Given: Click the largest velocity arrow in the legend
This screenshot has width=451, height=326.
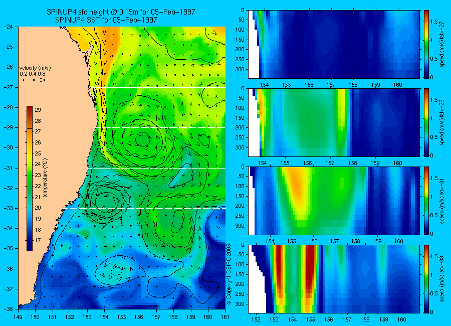Looking at the screenshot, I should 42,80.
